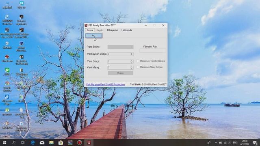Open LINE desktop shortcut

(7, 72)
